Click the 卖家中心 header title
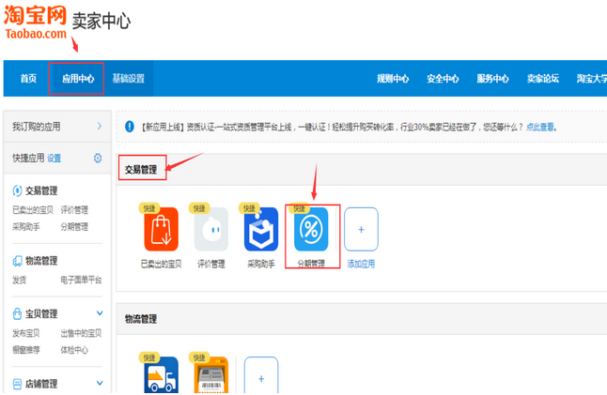Viewport: 607px width, 395px height. click(101, 21)
